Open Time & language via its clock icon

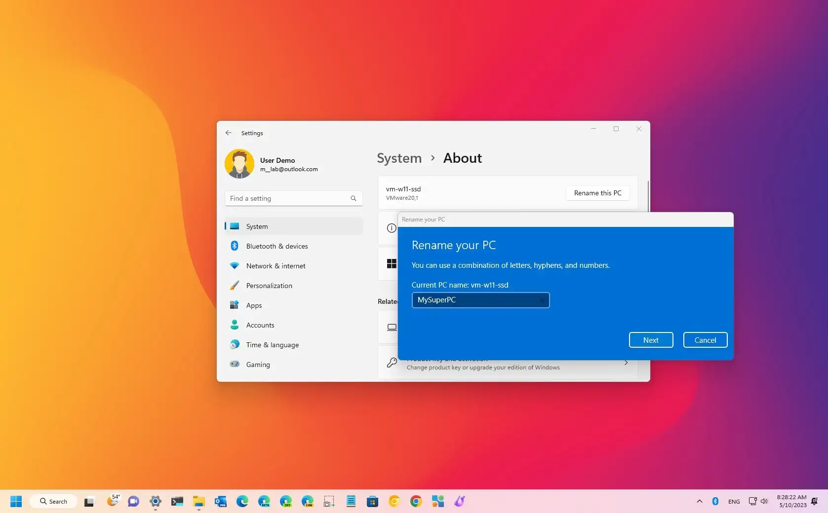click(235, 344)
